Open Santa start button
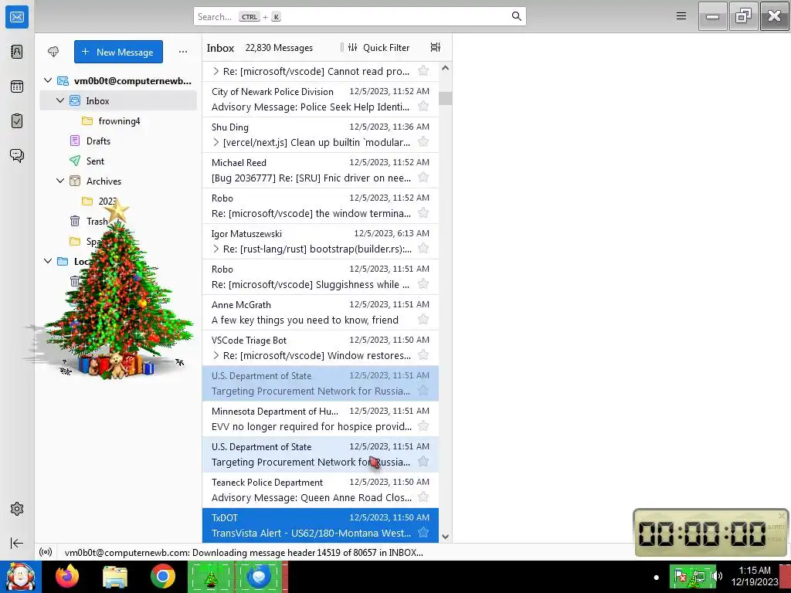791x593 pixels. click(21, 576)
